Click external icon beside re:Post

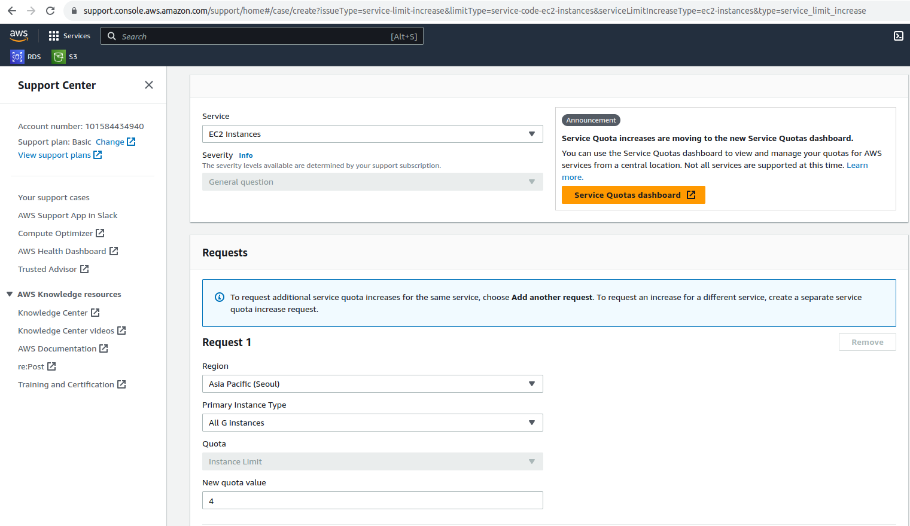[51, 366]
